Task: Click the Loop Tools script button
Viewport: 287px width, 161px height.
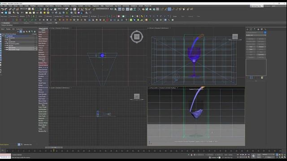Action: [x=43, y=97]
